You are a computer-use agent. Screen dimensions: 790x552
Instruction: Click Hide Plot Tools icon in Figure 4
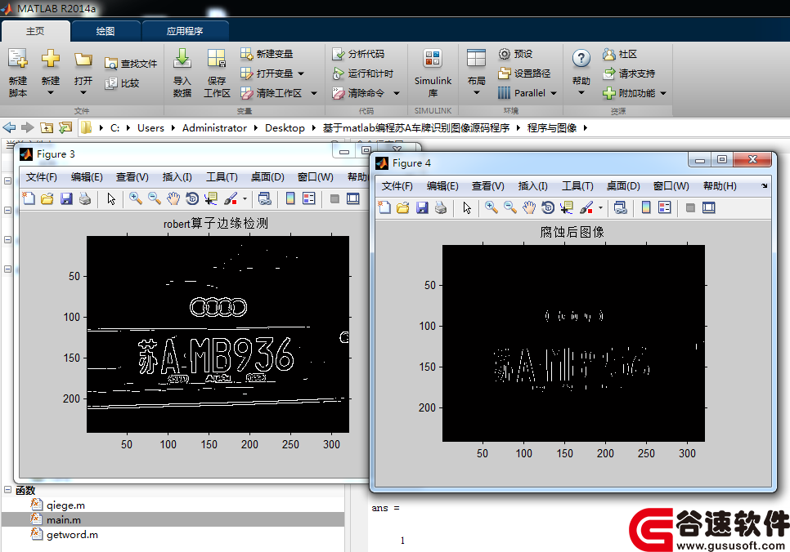coord(690,208)
